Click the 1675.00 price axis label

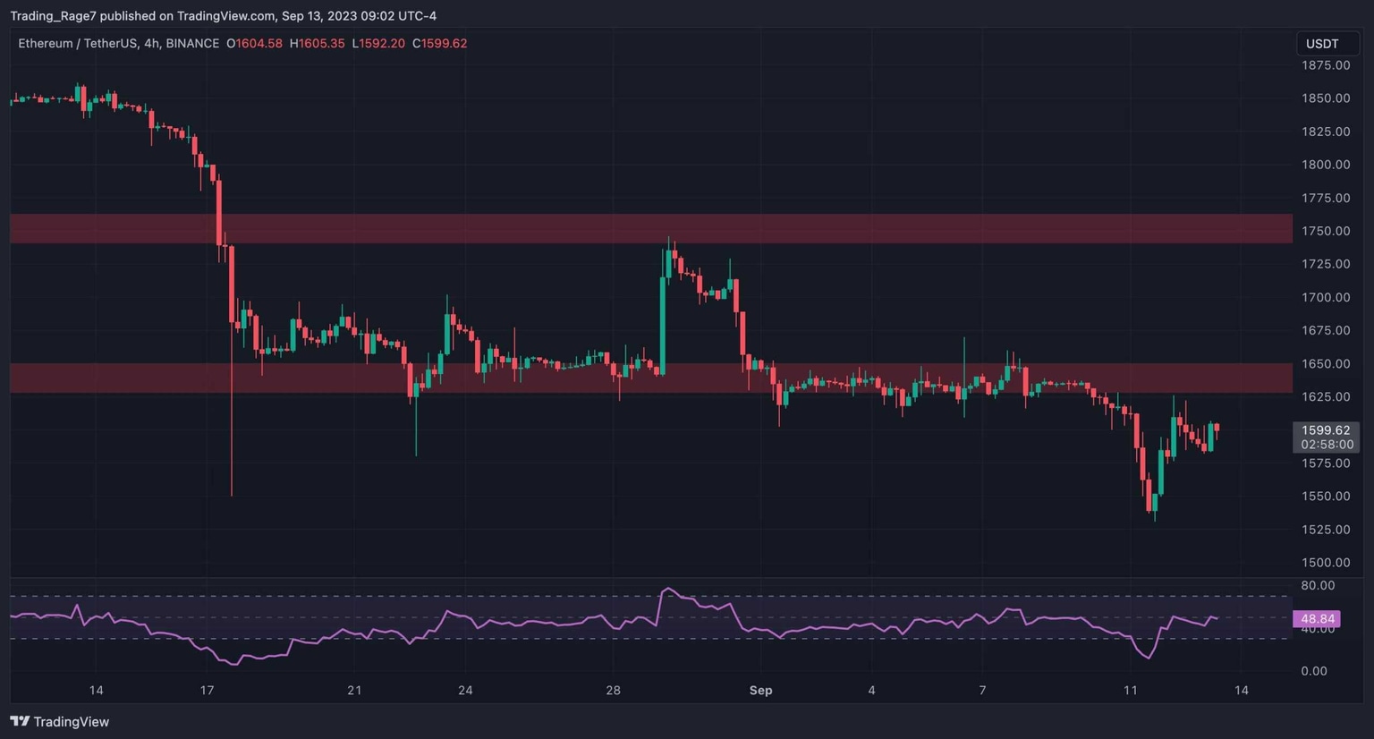click(1326, 330)
